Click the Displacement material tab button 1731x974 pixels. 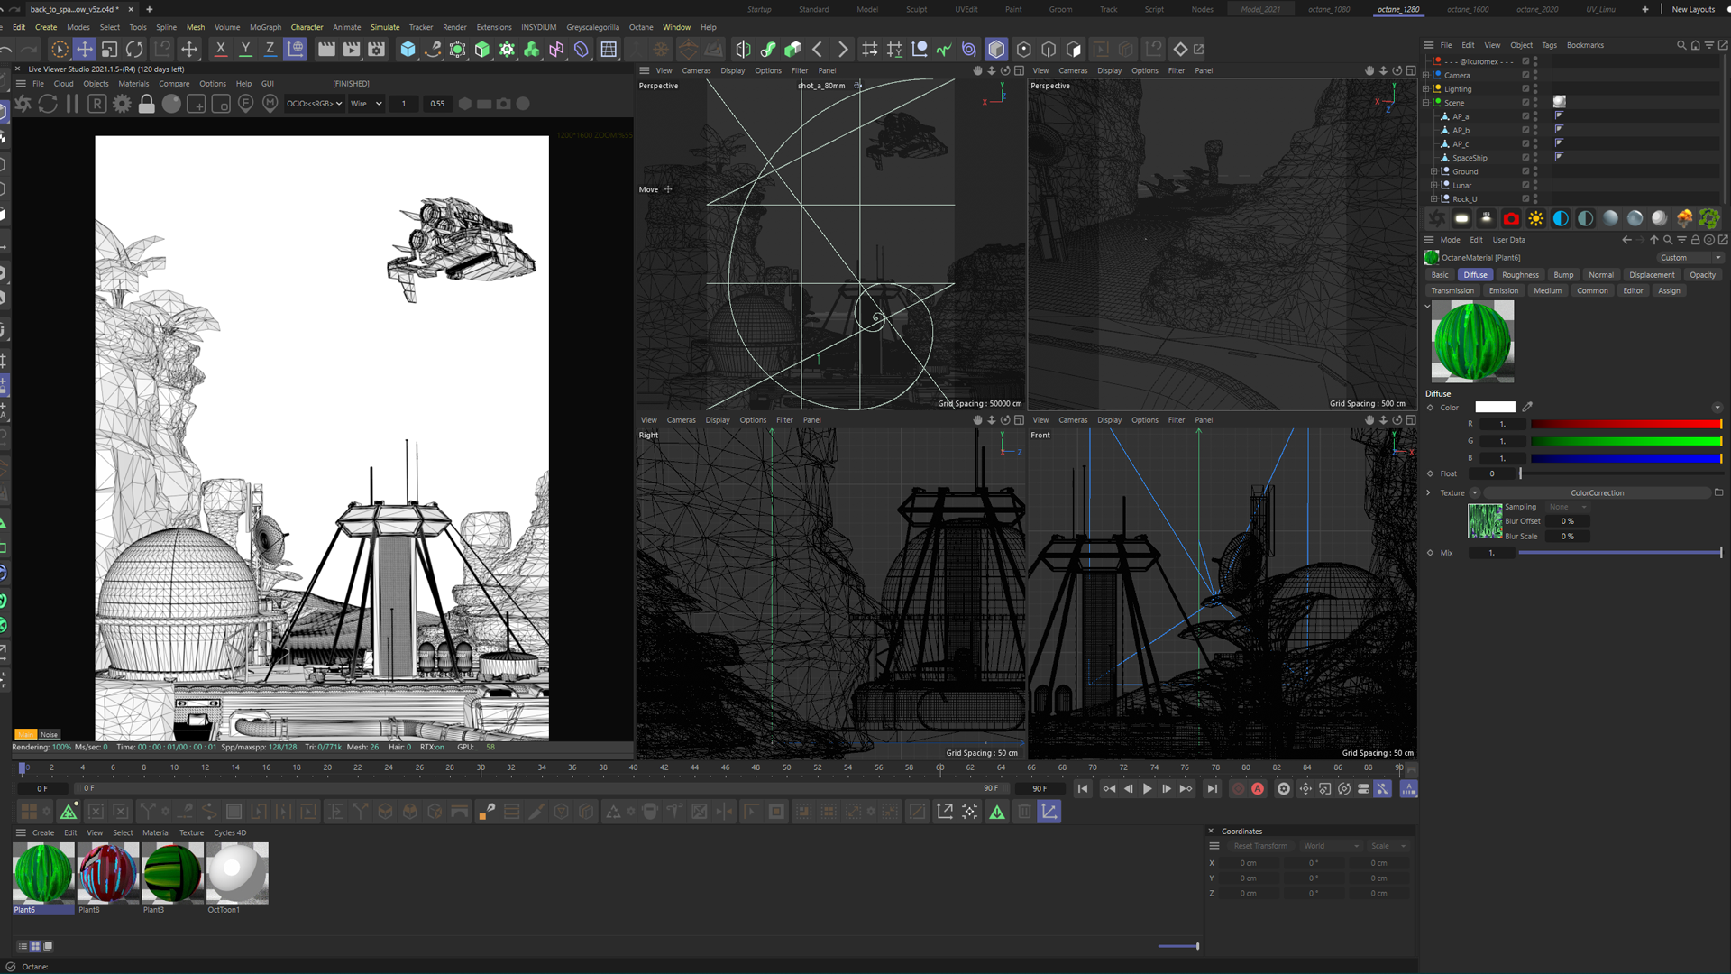1652,275
